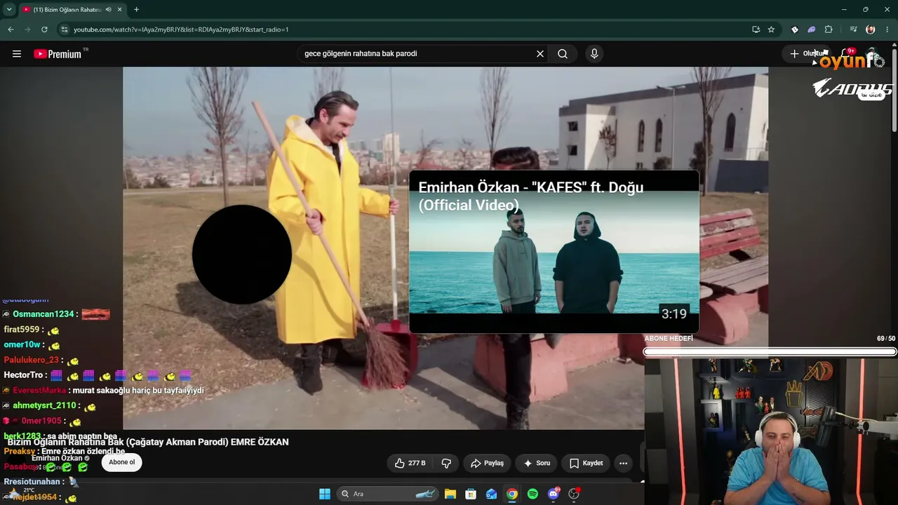Reload the page in Chrome
Screen dimensions: 898x505
pos(44,29)
